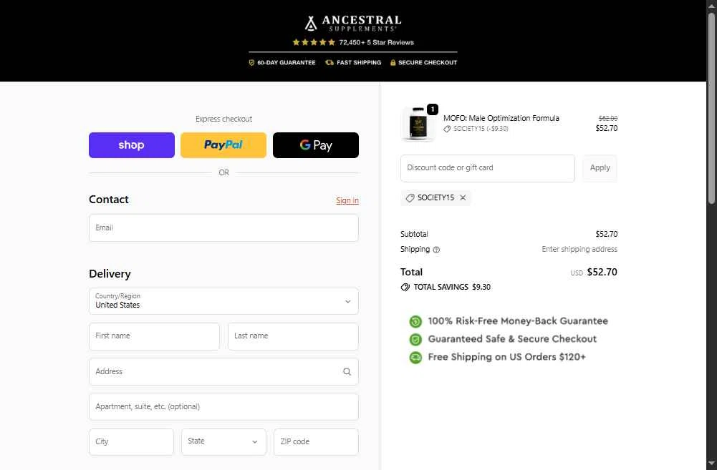Click the City input field
Image resolution: width=717 pixels, height=470 pixels.
tap(131, 441)
